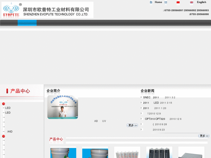The width and height of the screenshot is (211, 158).
Task: Click the company profile photo
Action: (x=62, y=107)
